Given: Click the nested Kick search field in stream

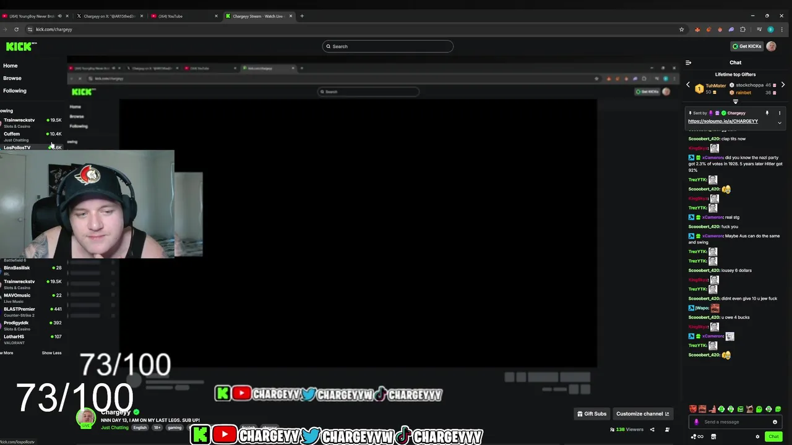Looking at the screenshot, I should click(368, 91).
